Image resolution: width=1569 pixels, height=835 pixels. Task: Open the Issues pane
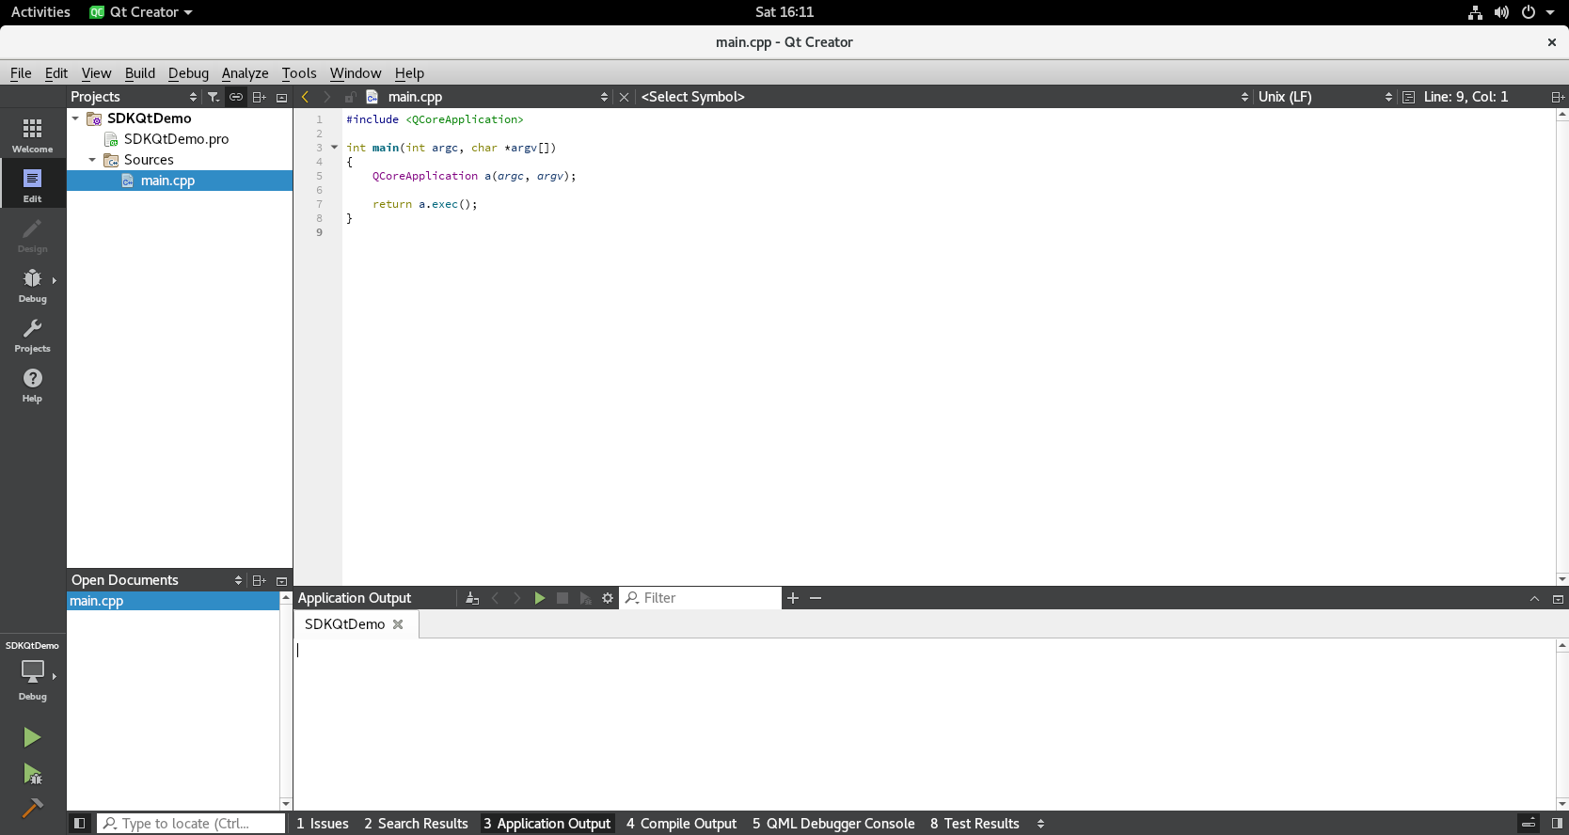click(322, 824)
